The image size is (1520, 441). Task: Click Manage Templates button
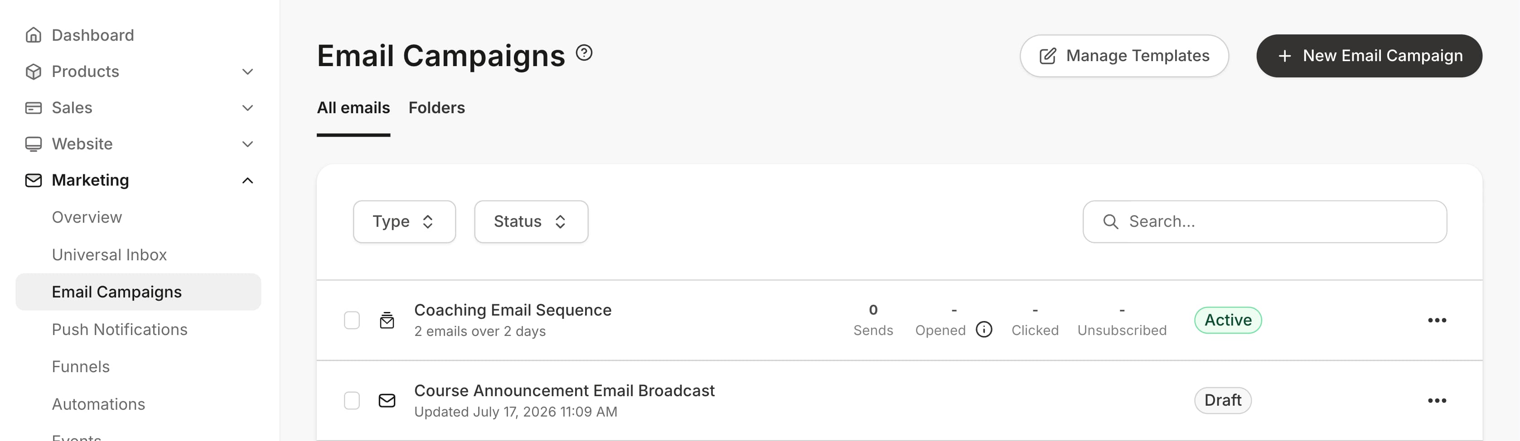[1124, 56]
